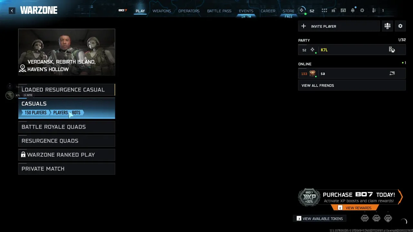This screenshot has height=232, width=413.
Task: Open the OPERATORS tab
Action: (189, 11)
